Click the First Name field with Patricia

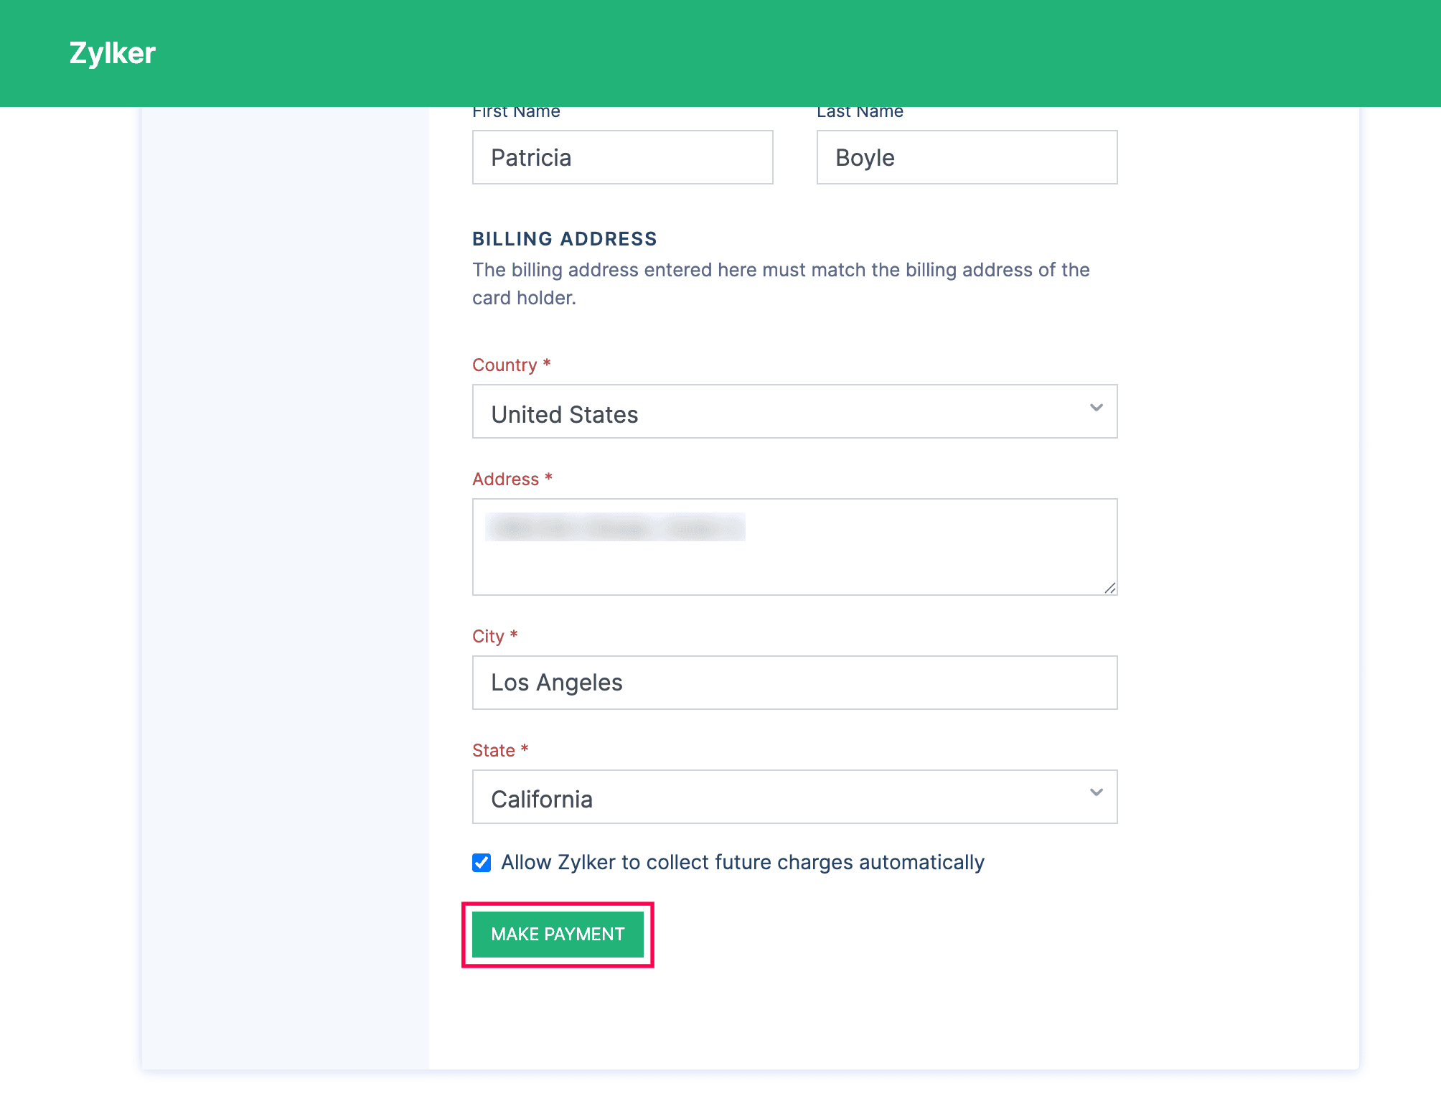622,157
